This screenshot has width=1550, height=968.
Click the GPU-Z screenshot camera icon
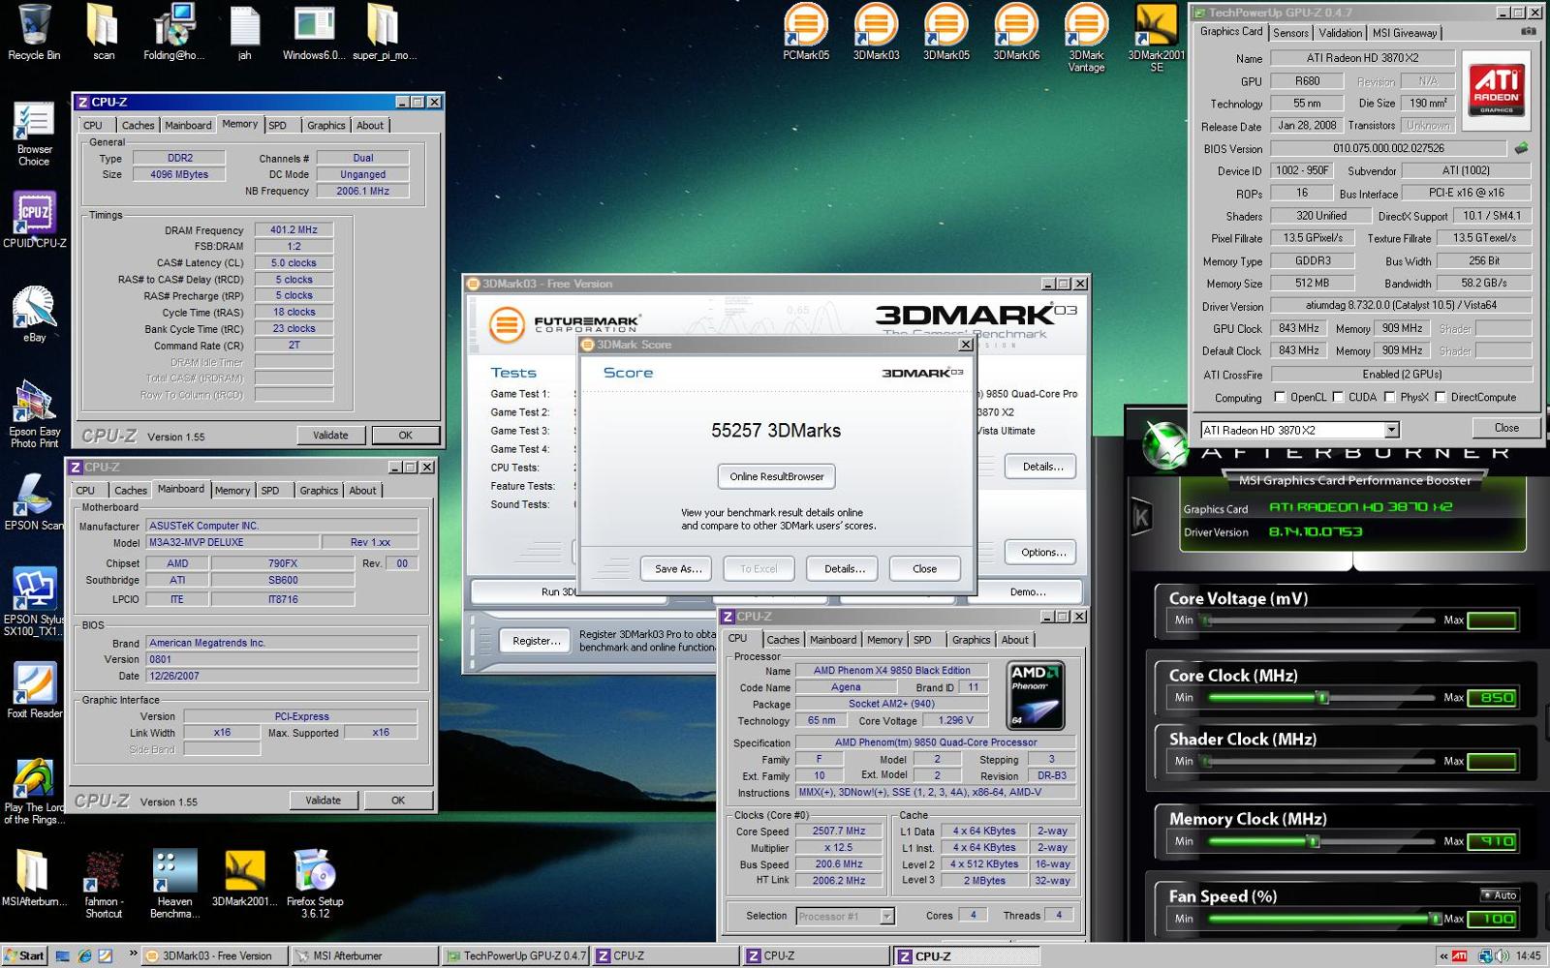click(1529, 31)
